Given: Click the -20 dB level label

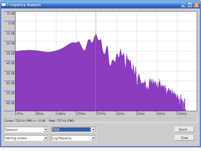Looking at the screenshot, I should click(x=10, y=43).
